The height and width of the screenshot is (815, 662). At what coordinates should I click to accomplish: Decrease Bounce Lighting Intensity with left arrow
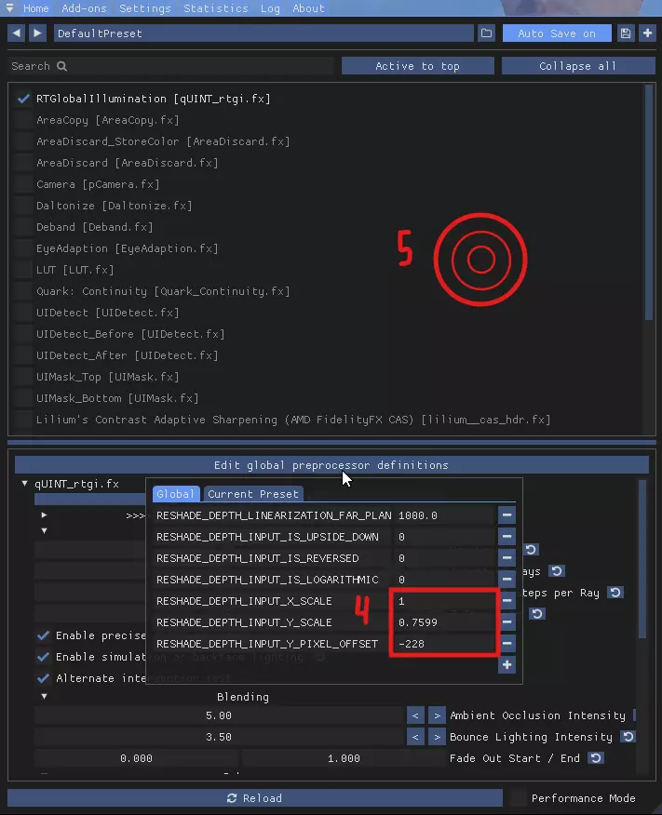(x=415, y=737)
